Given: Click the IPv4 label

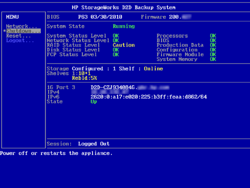Looking at the screenshot, I should coord(53,92).
